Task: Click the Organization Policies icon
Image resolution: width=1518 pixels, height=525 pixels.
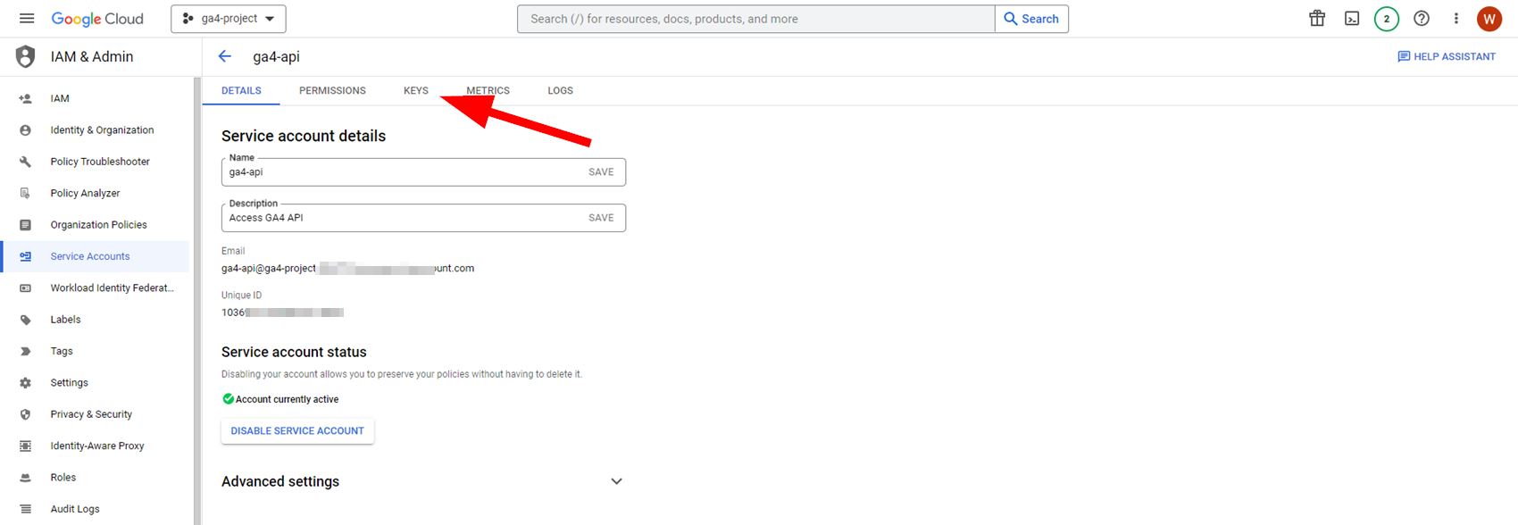Action: point(26,225)
